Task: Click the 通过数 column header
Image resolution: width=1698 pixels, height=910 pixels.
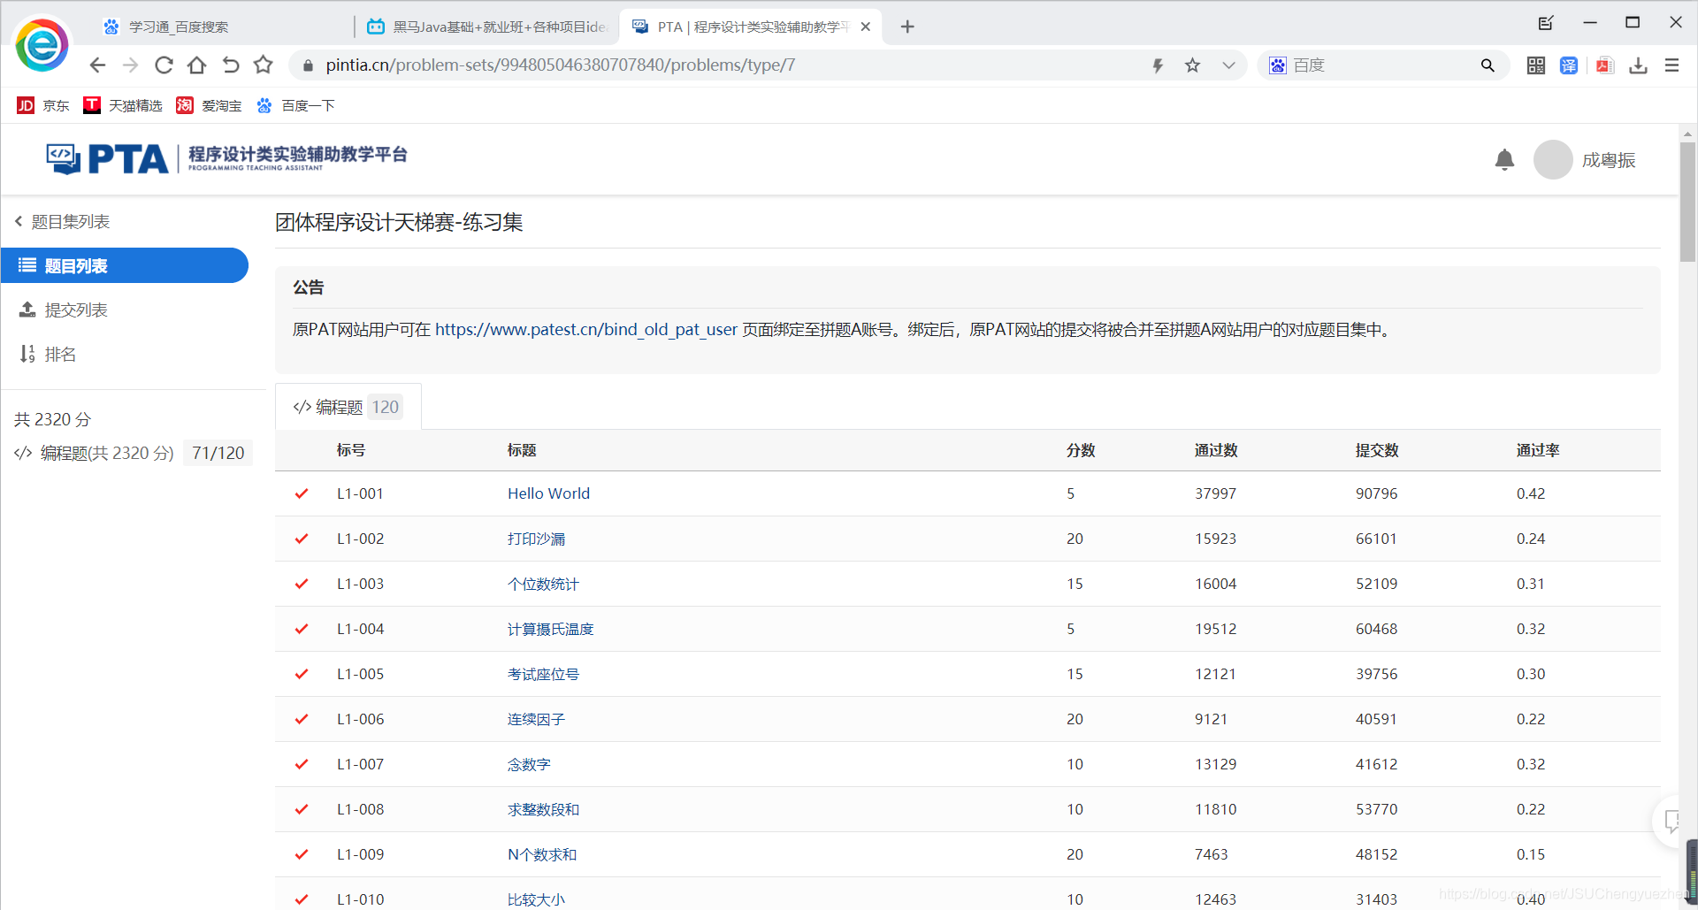Action: click(x=1216, y=450)
